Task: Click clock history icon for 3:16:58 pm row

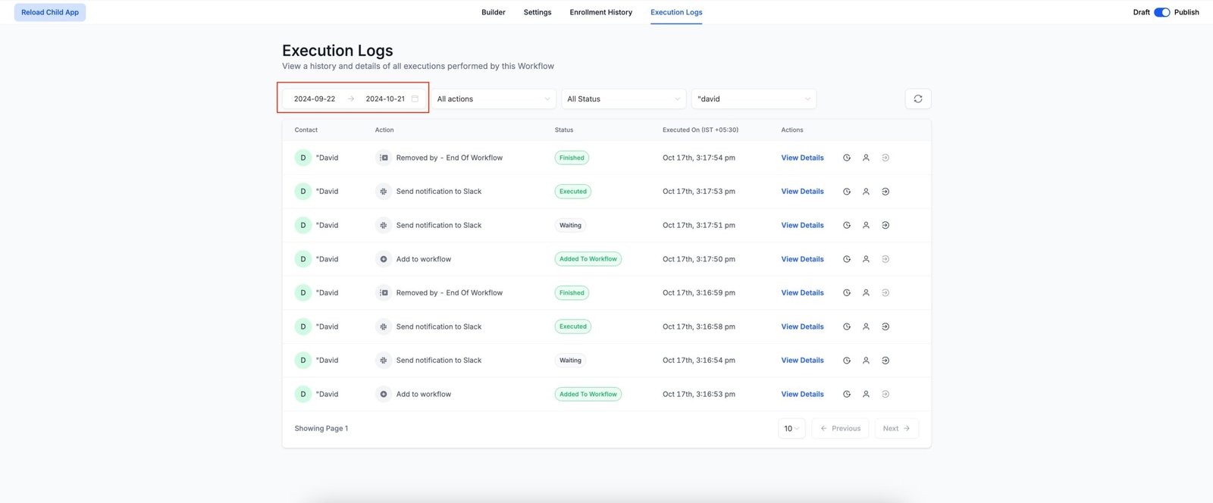Action: (x=847, y=327)
